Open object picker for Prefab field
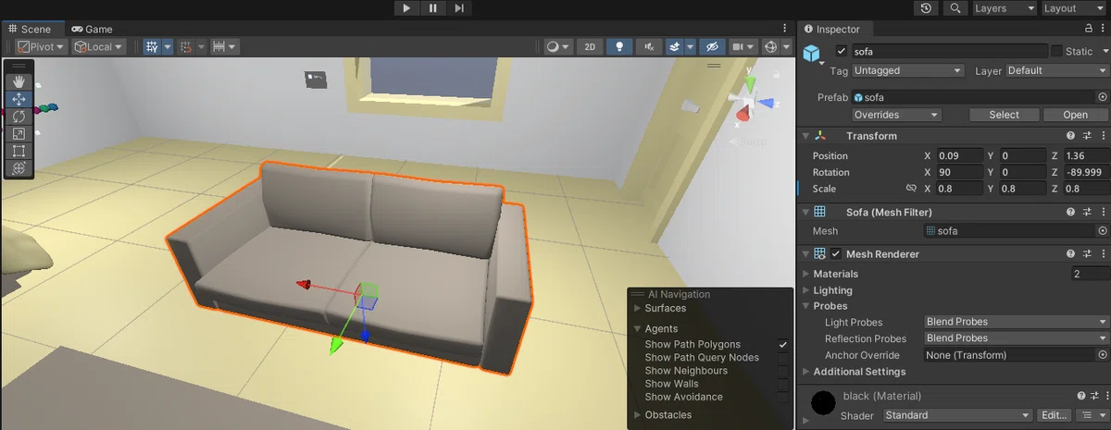 (1102, 96)
